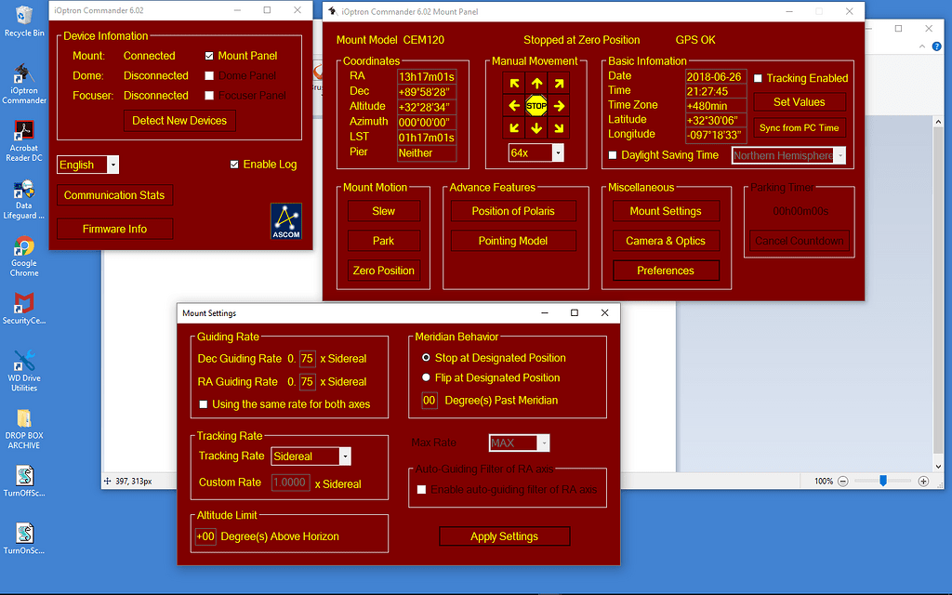The width and height of the screenshot is (952, 595).
Task: Select Flip at Designated Position option
Action: pyautogui.click(x=427, y=377)
